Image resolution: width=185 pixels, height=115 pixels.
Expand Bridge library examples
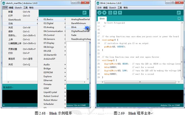pyautogui.click(x=52, y=68)
